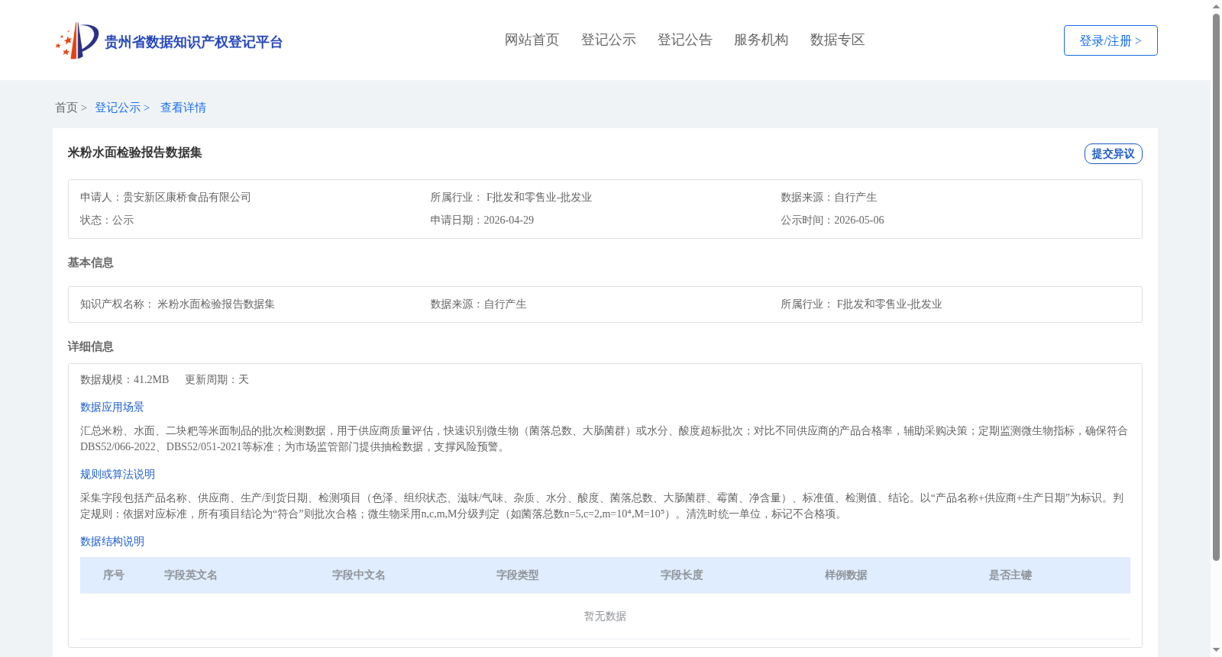1222x657 pixels.
Task: Click the 登录/注册 button
Action: point(1110,40)
